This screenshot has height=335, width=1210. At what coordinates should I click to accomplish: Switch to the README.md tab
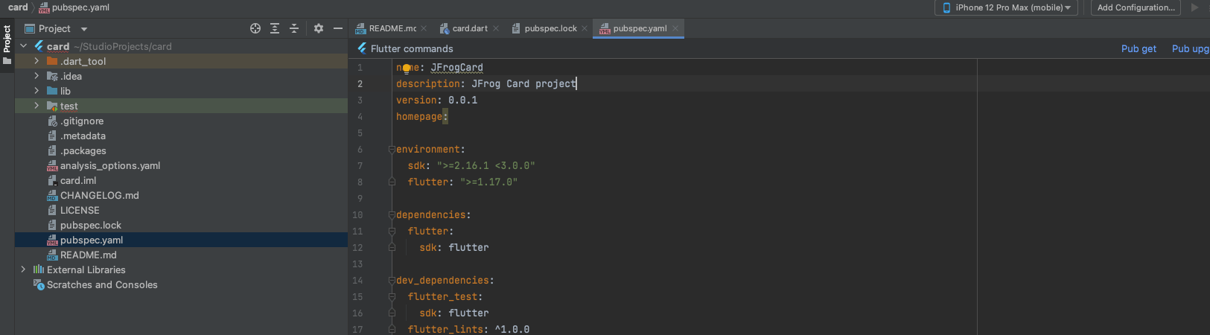392,28
